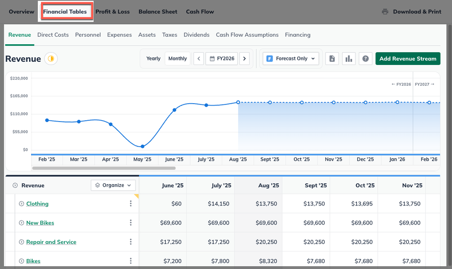This screenshot has width=452, height=269.
Task: Select the Taxes sub-tab
Action: pyautogui.click(x=169, y=35)
